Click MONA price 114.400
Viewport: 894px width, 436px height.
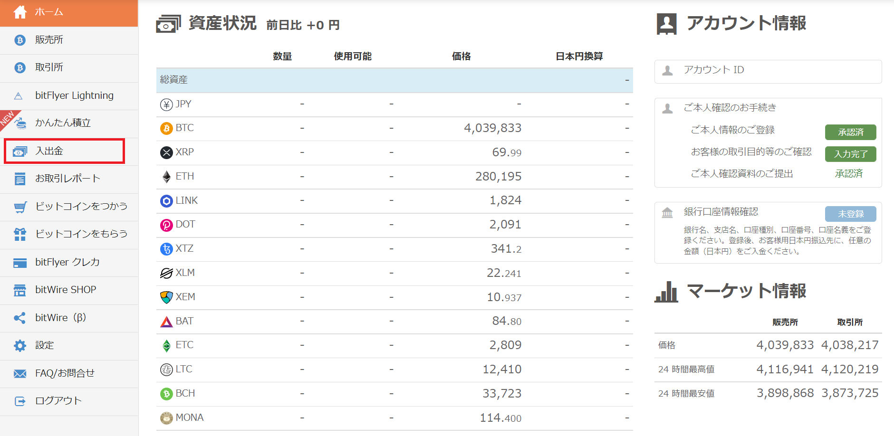tap(500, 418)
